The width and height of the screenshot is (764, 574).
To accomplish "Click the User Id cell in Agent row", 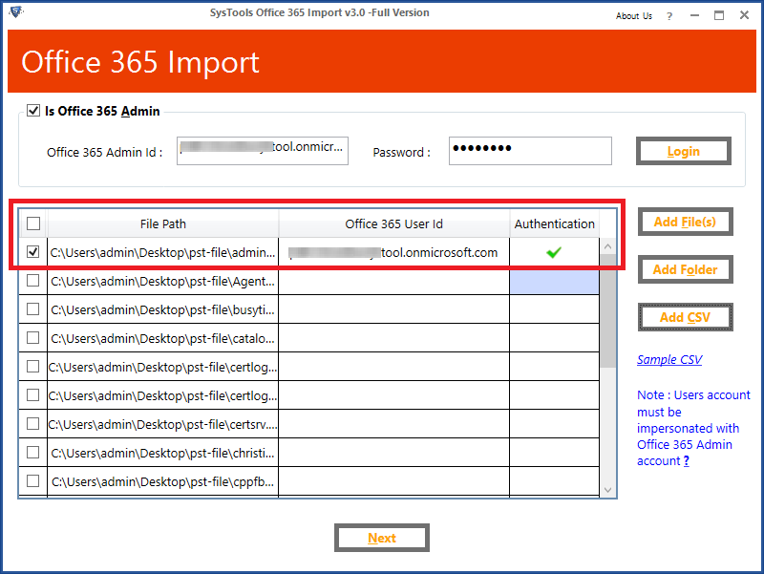I will coord(393,281).
